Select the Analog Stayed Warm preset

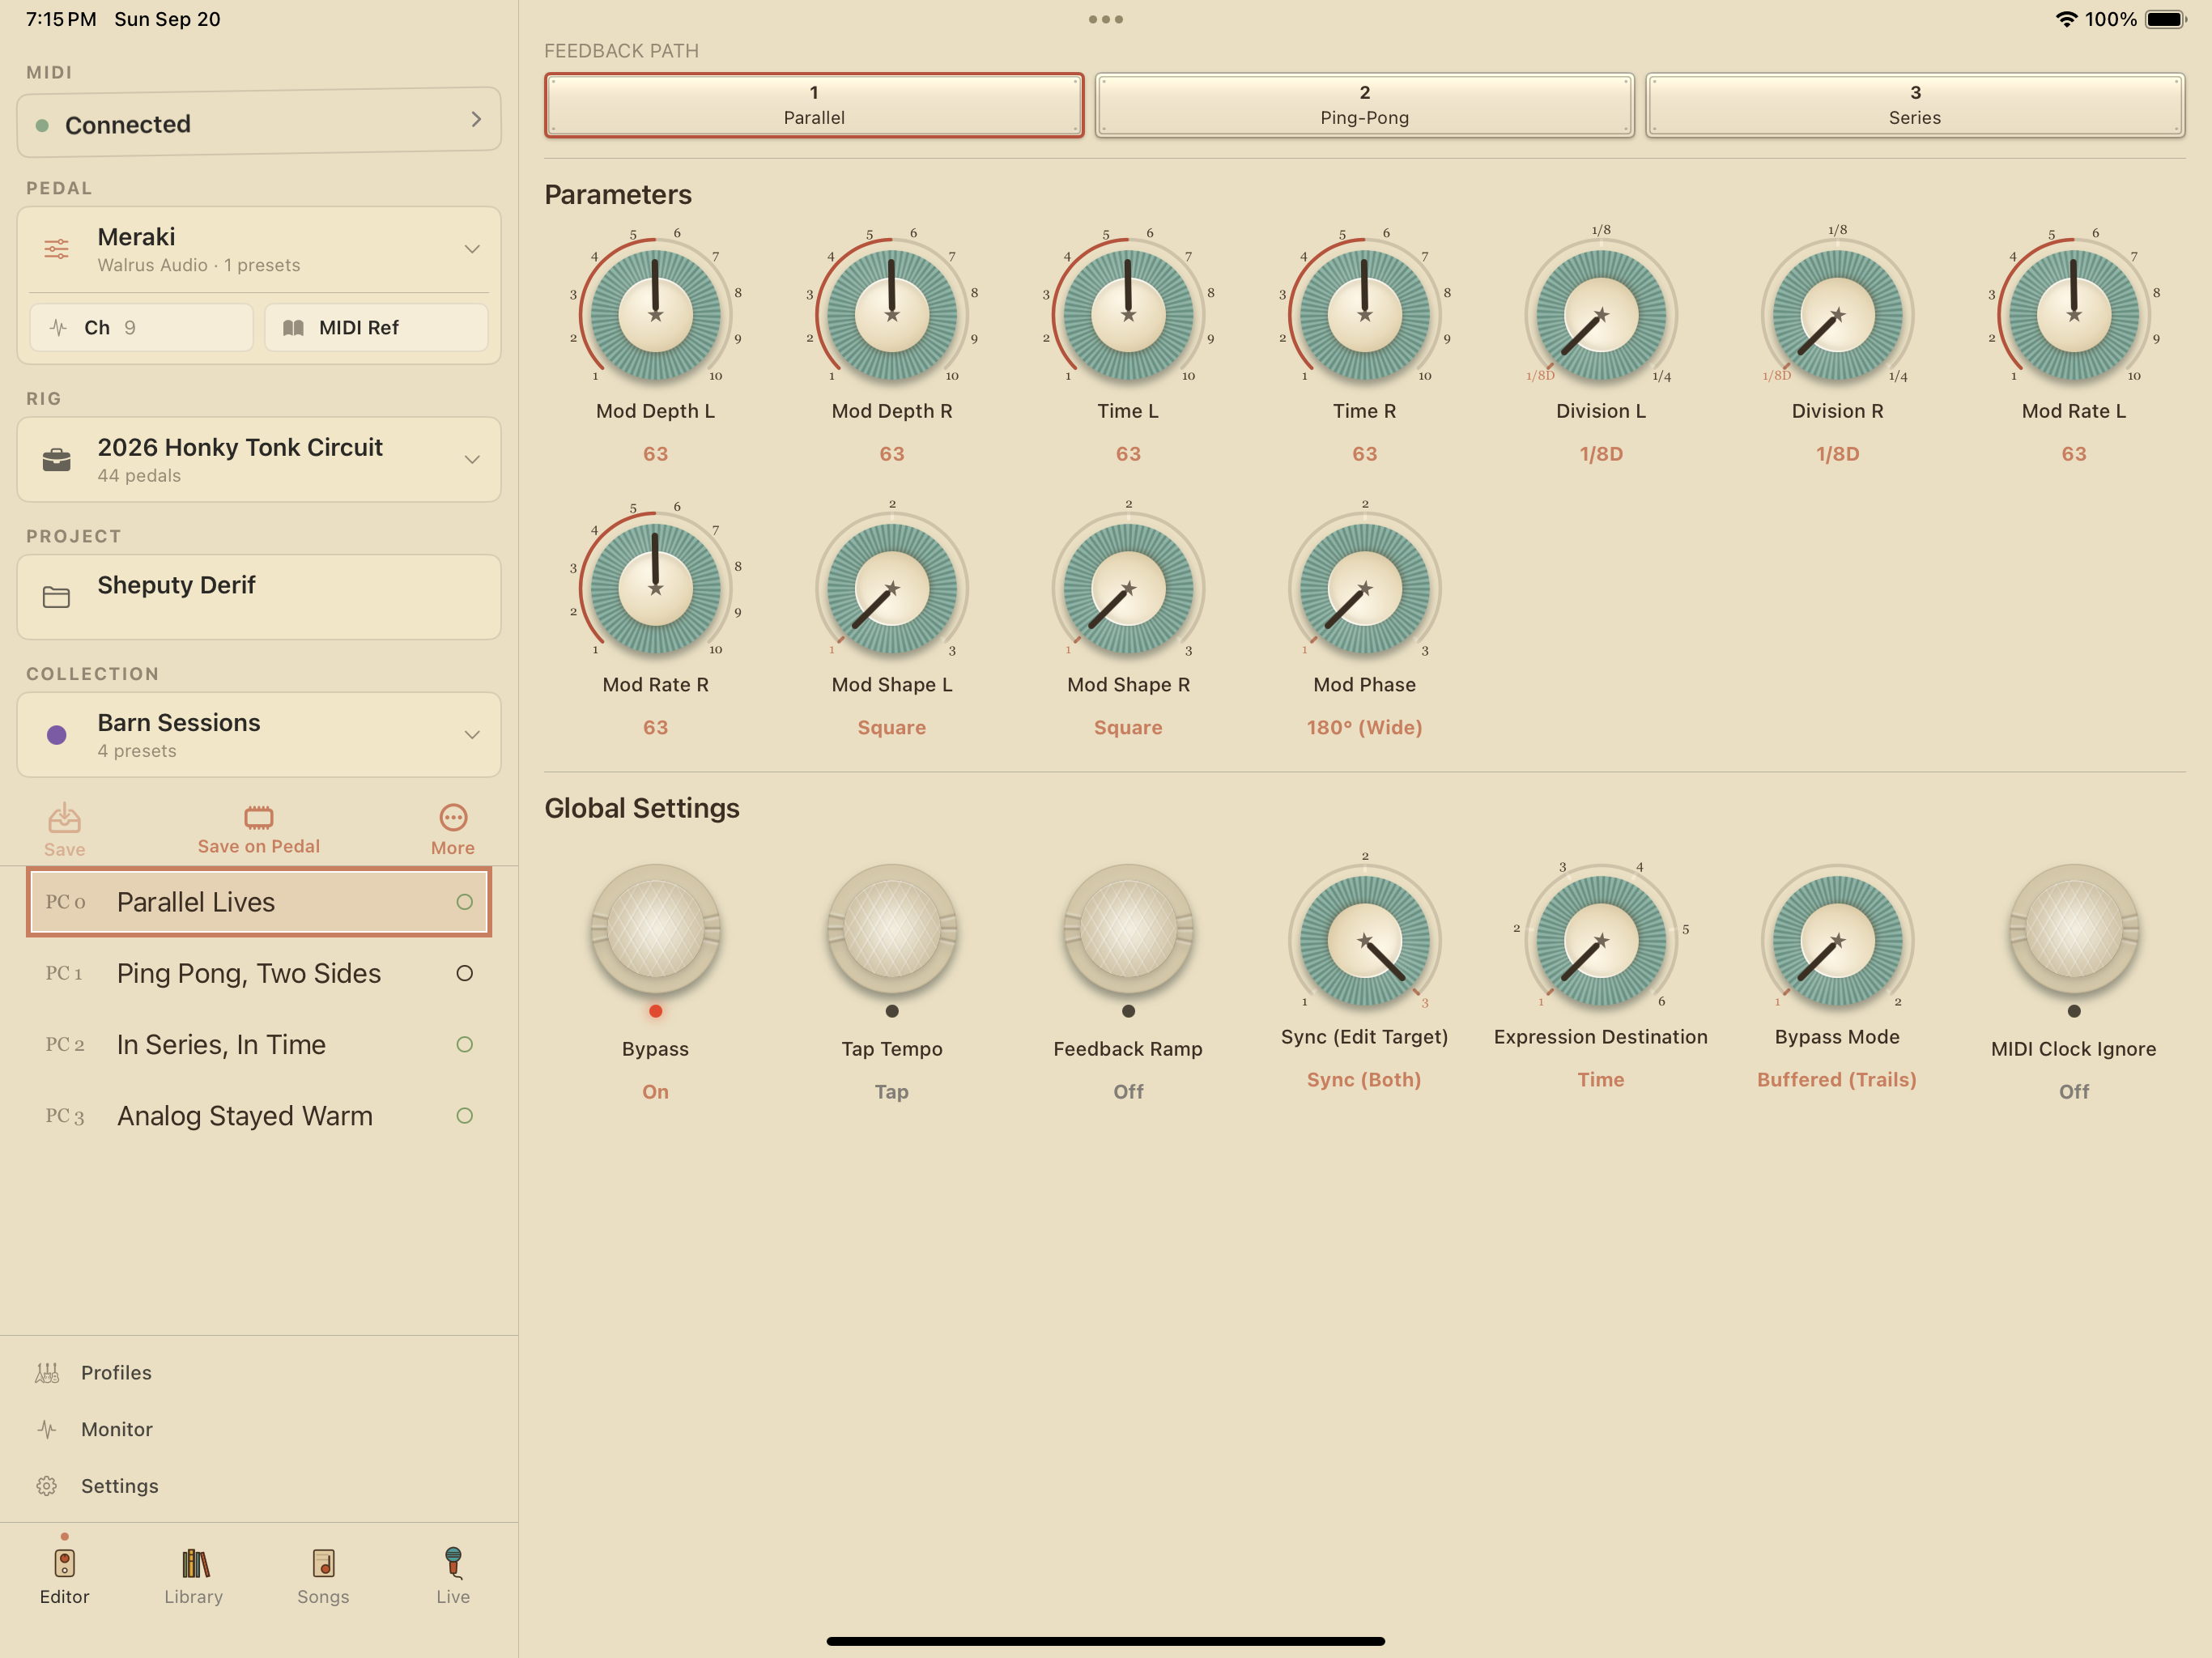pyautogui.click(x=259, y=1115)
